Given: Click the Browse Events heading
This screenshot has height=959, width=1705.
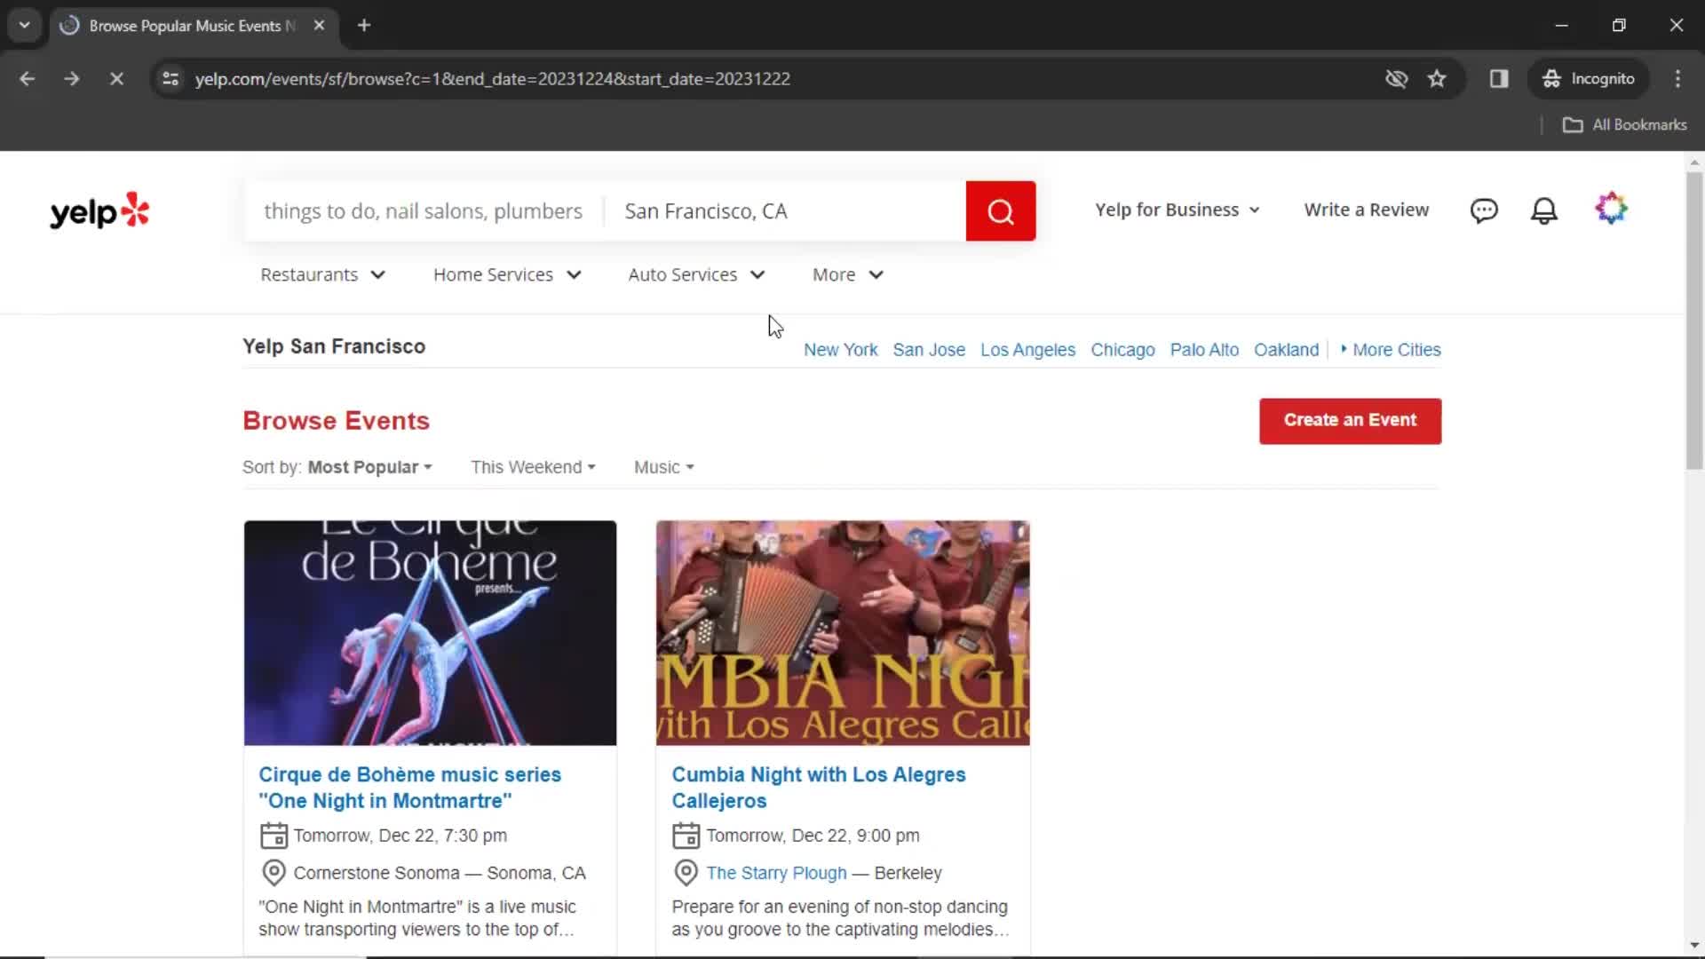Looking at the screenshot, I should 336,421.
